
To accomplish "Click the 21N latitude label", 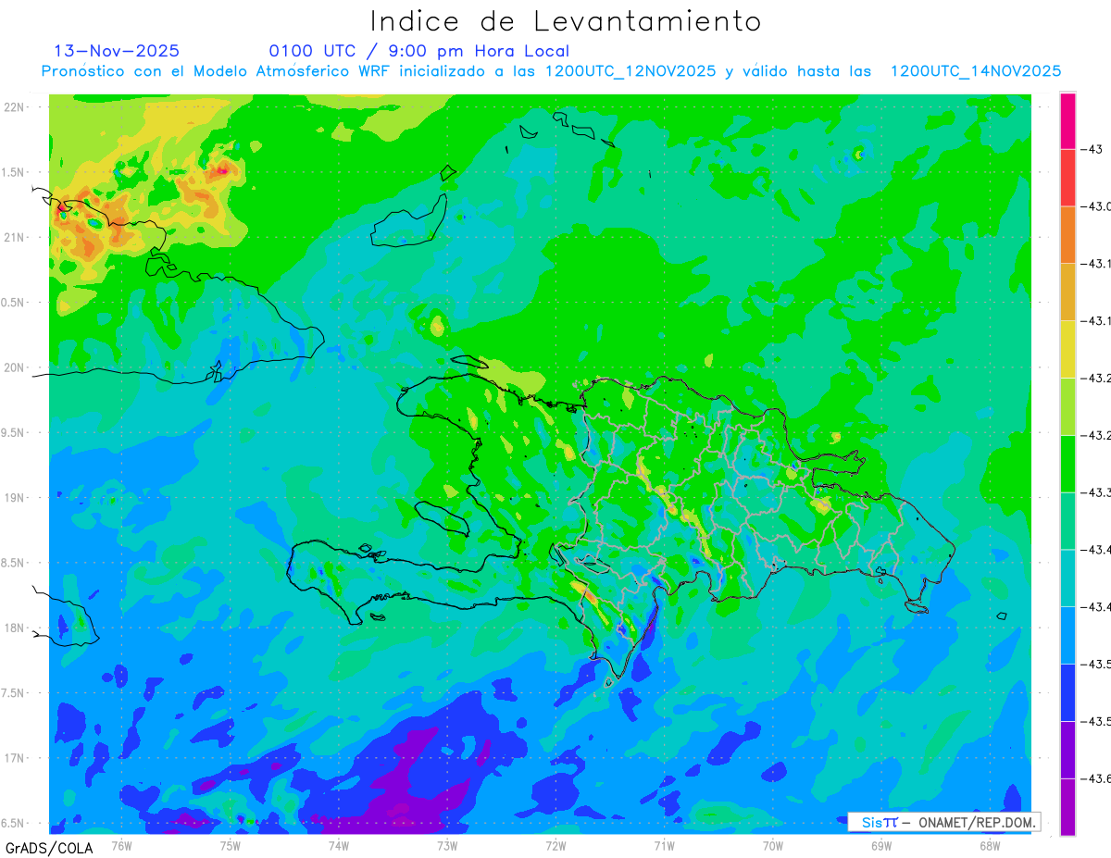I will 14,238.
